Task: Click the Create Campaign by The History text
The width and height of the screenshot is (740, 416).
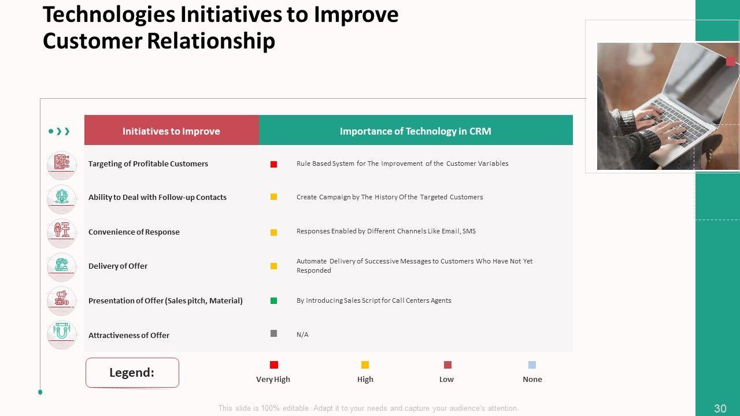Action: click(x=390, y=197)
